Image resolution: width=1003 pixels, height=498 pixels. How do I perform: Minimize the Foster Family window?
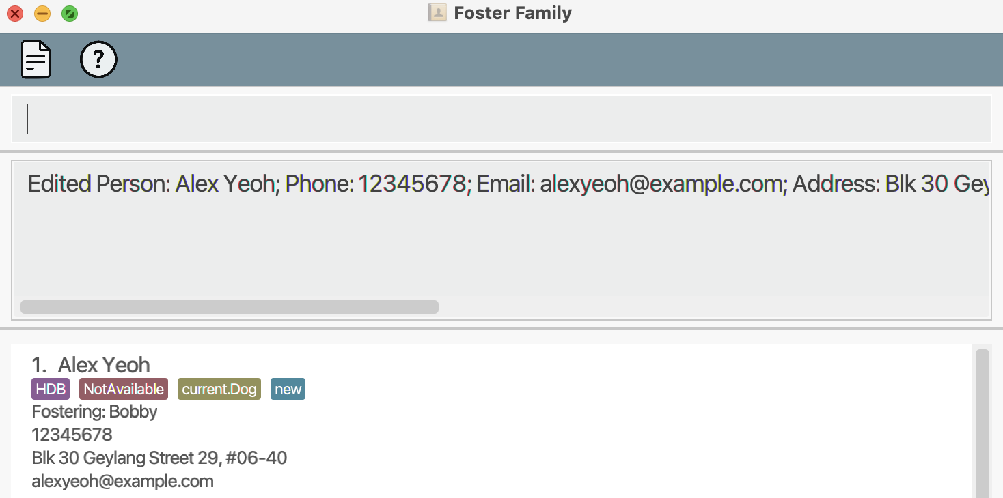coord(42,14)
